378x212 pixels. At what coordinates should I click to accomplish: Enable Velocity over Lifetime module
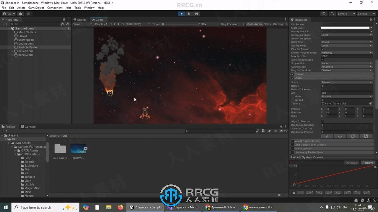[292, 141]
